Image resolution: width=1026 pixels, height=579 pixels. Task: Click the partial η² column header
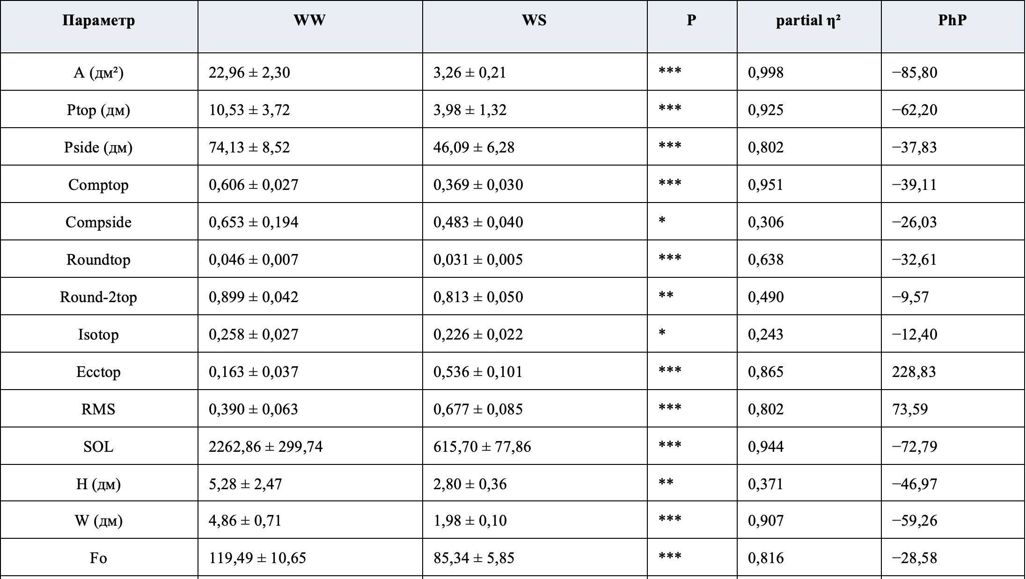coord(808,21)
